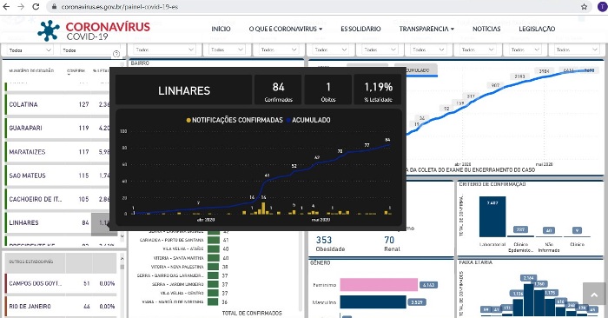Open LEGISLAÇÃO menu item
The width and height of the screenshot is (608, 318).
click(537, 29)
